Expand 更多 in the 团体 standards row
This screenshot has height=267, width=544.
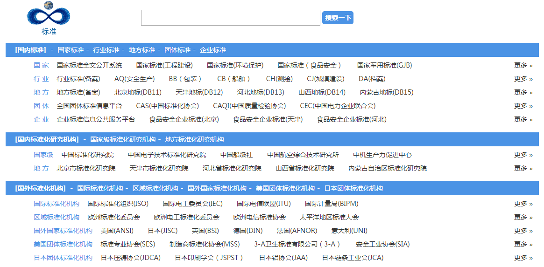tap(523, 106)
